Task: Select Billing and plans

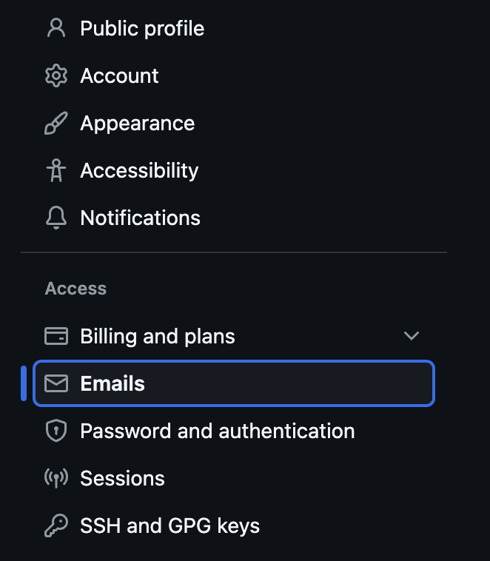Action: coord(157,337)
